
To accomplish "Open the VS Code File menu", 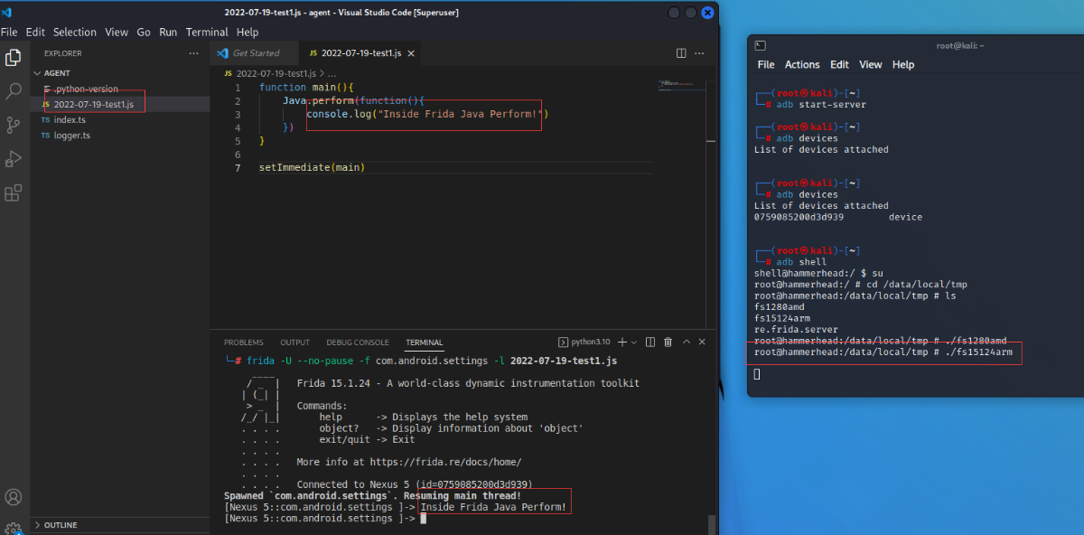I will tap(9, 32).
